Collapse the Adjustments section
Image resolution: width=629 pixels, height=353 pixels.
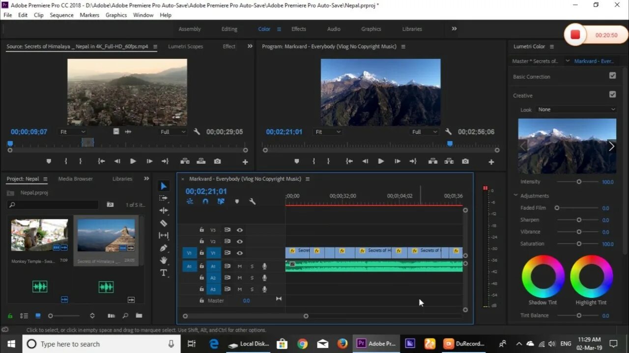(x=515, y=196)
